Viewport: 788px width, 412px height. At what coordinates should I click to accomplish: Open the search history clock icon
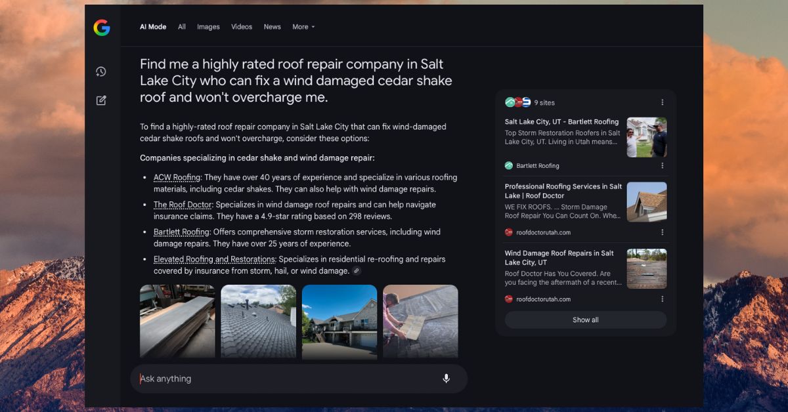[x=100, y=72]
